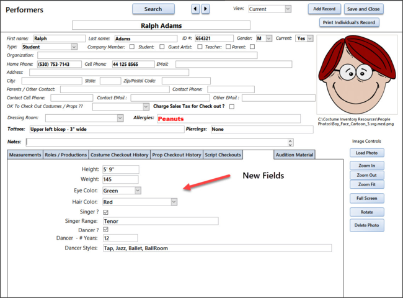Click Zoom In image control
This screenshot has width=403, height=298.
[367, 166]
